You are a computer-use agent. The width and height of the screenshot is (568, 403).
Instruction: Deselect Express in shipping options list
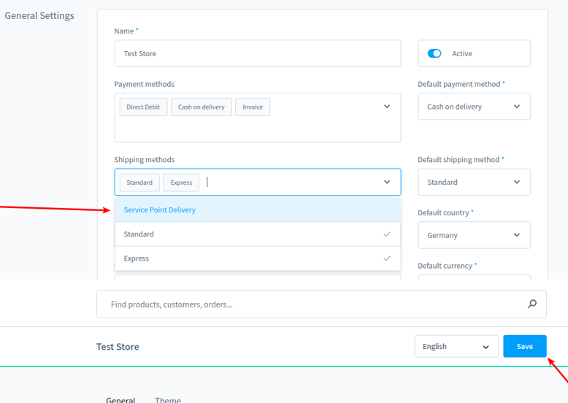click(x=258, y=258)
